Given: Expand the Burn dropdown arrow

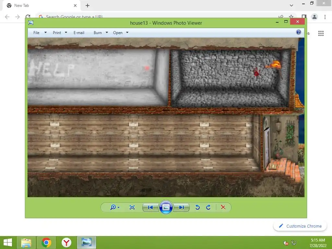Looking at the screenshot, I should click(x=107, y=32).
